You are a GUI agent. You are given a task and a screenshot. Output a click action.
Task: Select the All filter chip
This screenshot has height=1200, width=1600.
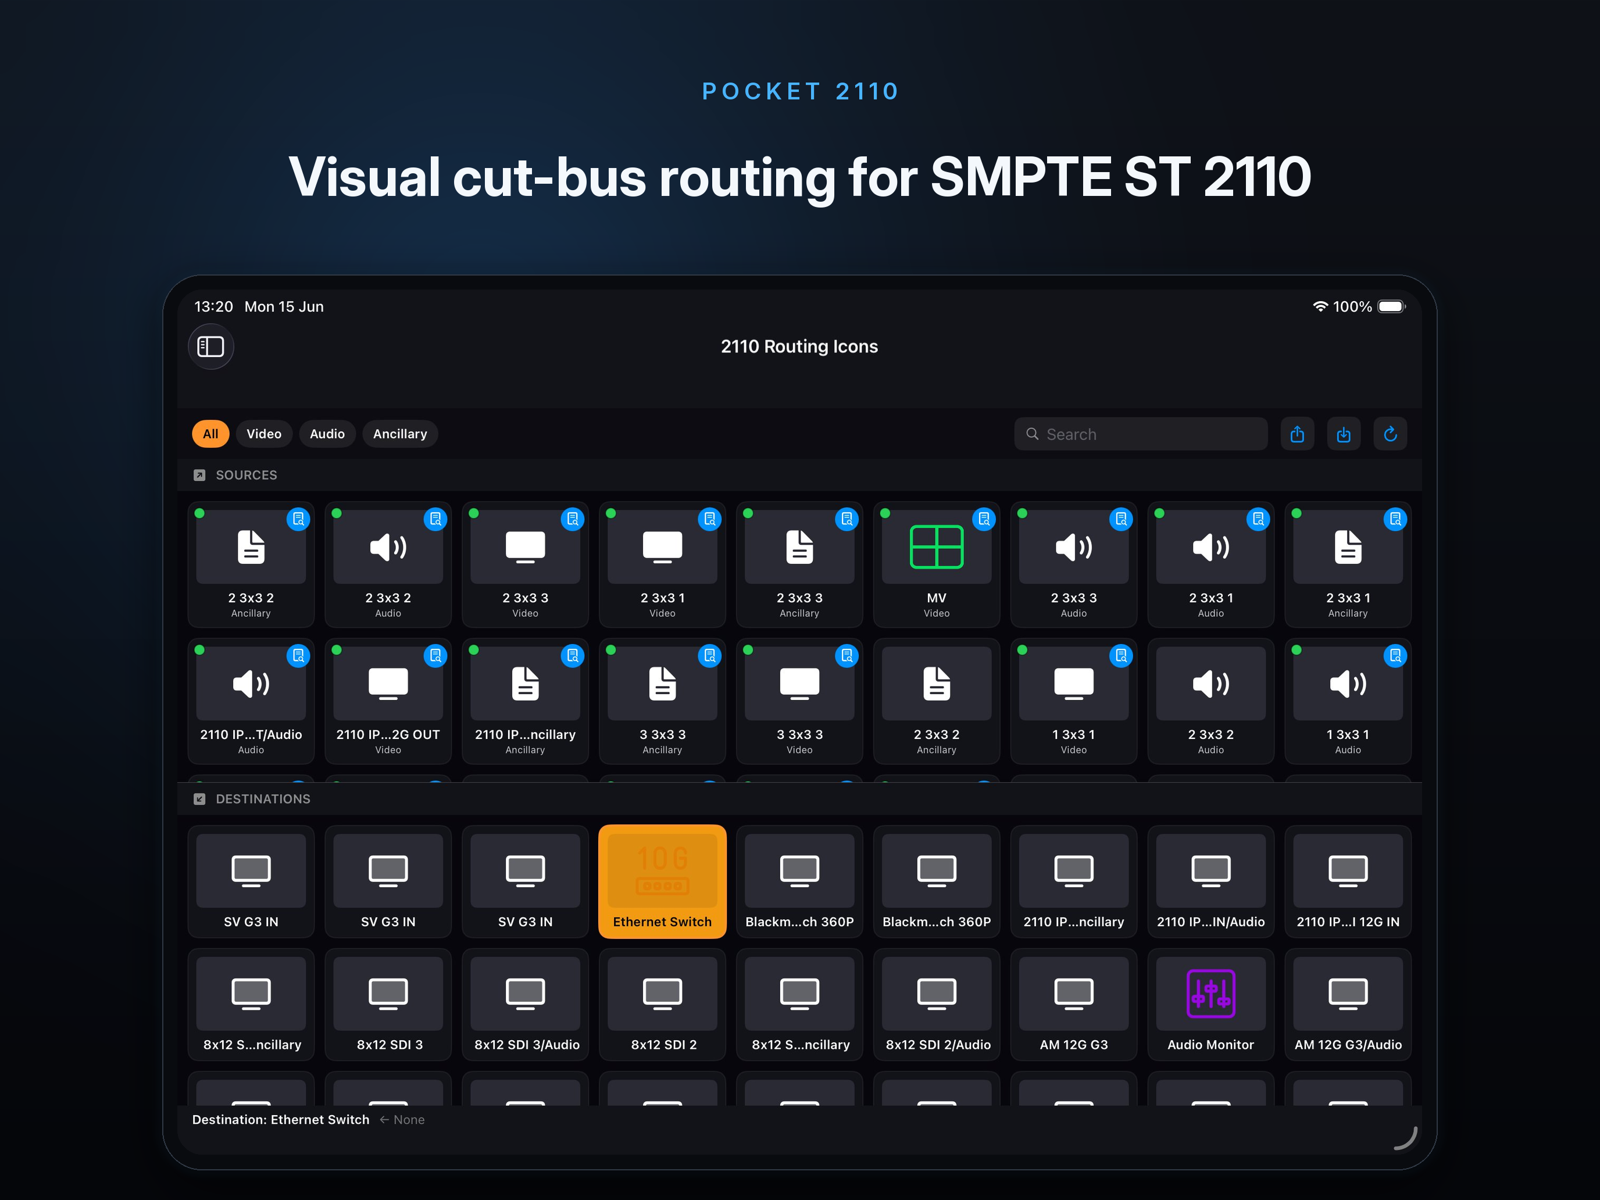click(210, 434)
